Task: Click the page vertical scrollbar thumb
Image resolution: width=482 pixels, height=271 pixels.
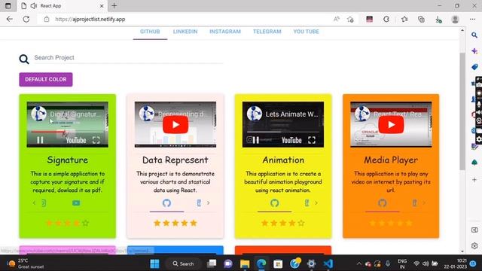Action: (x=462, y=111)
